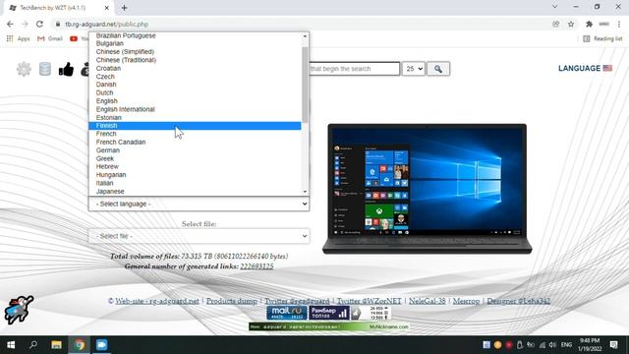Select Hungarian from the list
Viewport: 629px width, 354px height.
click(195, 175)
